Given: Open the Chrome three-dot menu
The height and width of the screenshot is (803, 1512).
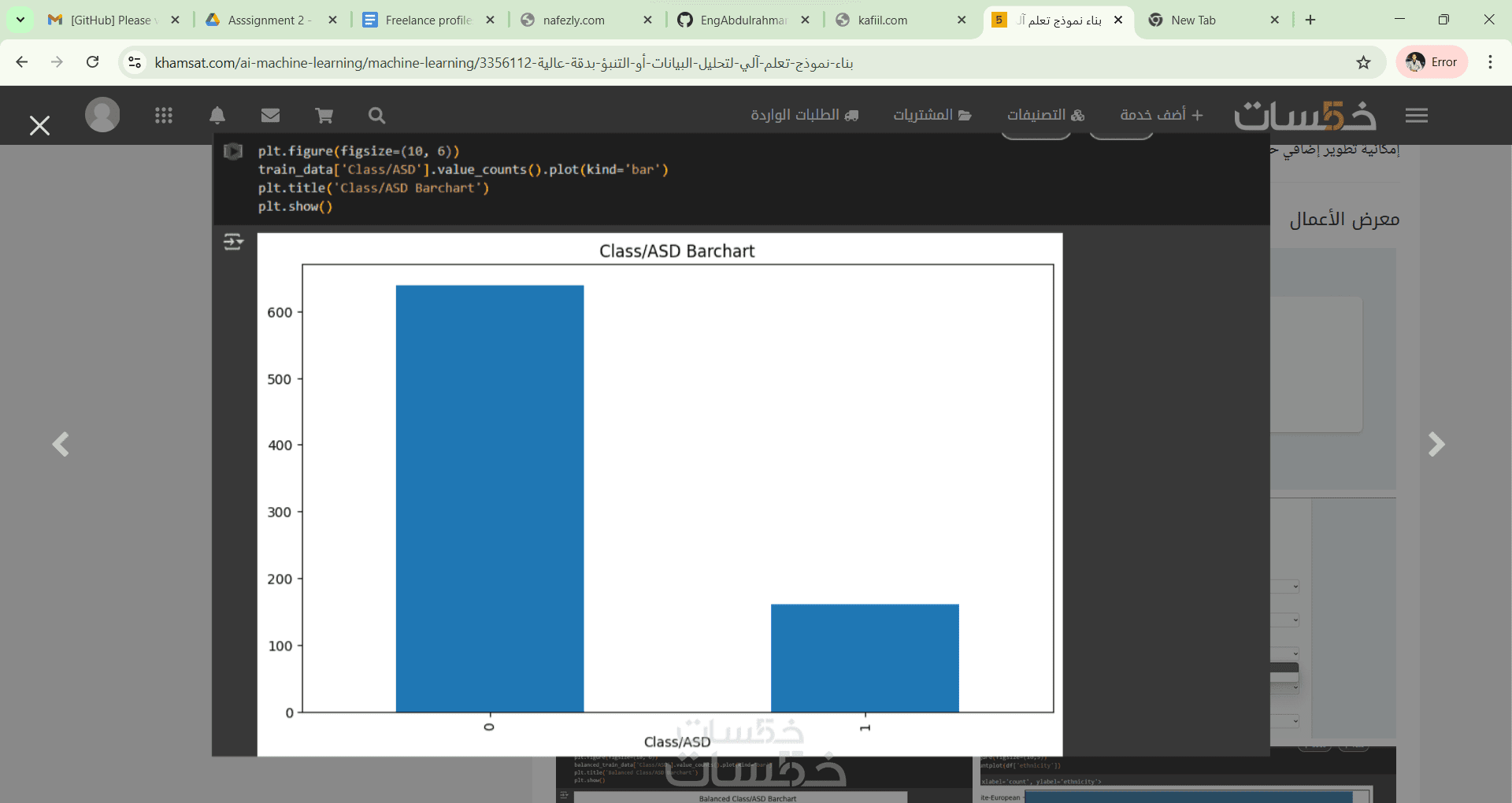Looking at the screenshot, I should tap(1490, 62).
